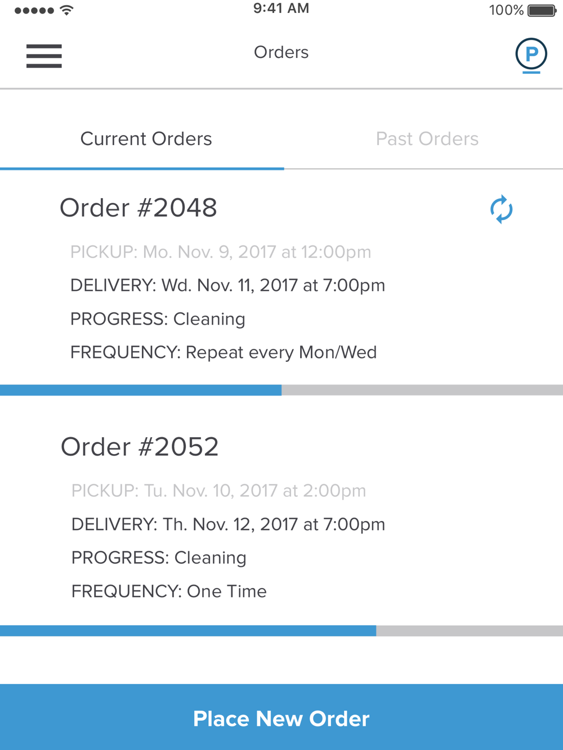The image size is (563, 750).
Task: Tap the repeat icon on Order #2048
Action: click(501, 209)
